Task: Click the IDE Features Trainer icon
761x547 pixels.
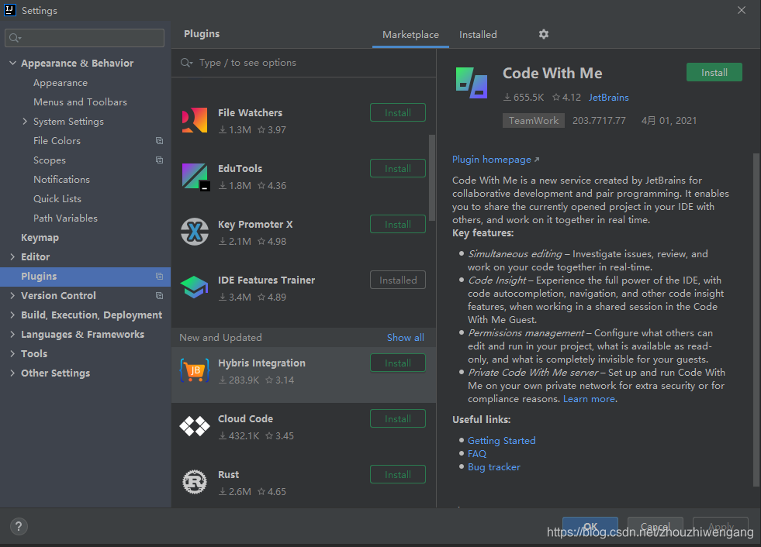Action: [194, 287]
